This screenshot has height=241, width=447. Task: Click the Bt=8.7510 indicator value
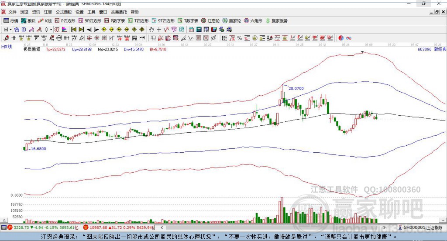pos(158,49)
